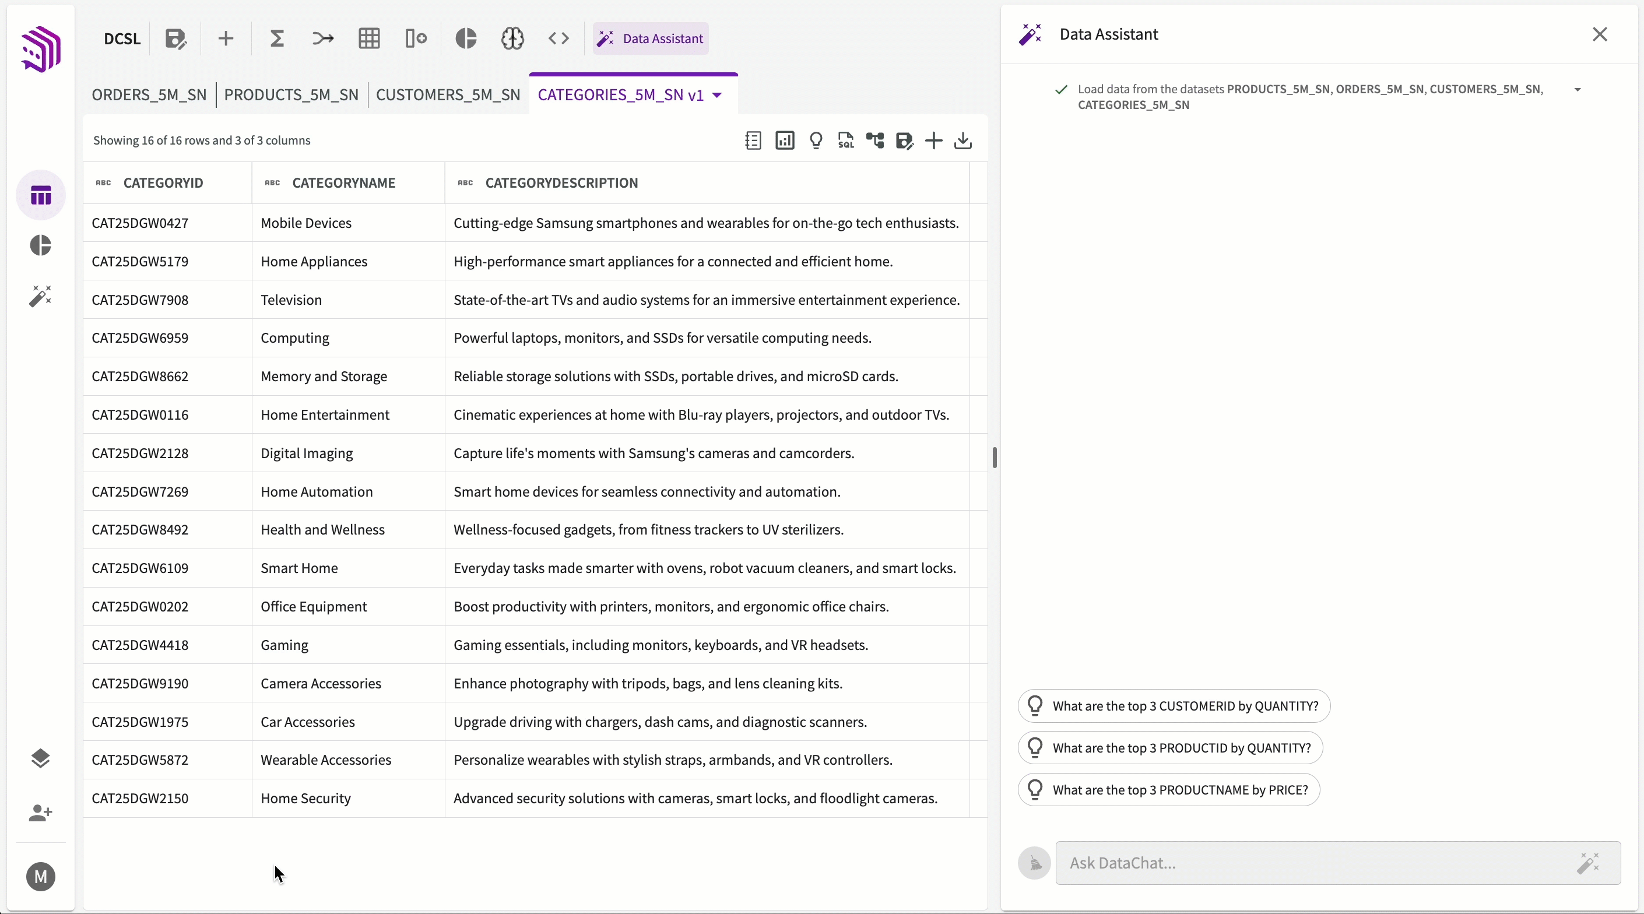Image resolution: width=1644 pixels, height=914 pixels.
Task: Click the lightbulb insights icon above table
Action: pyautogui.click(x=816, y=140)
